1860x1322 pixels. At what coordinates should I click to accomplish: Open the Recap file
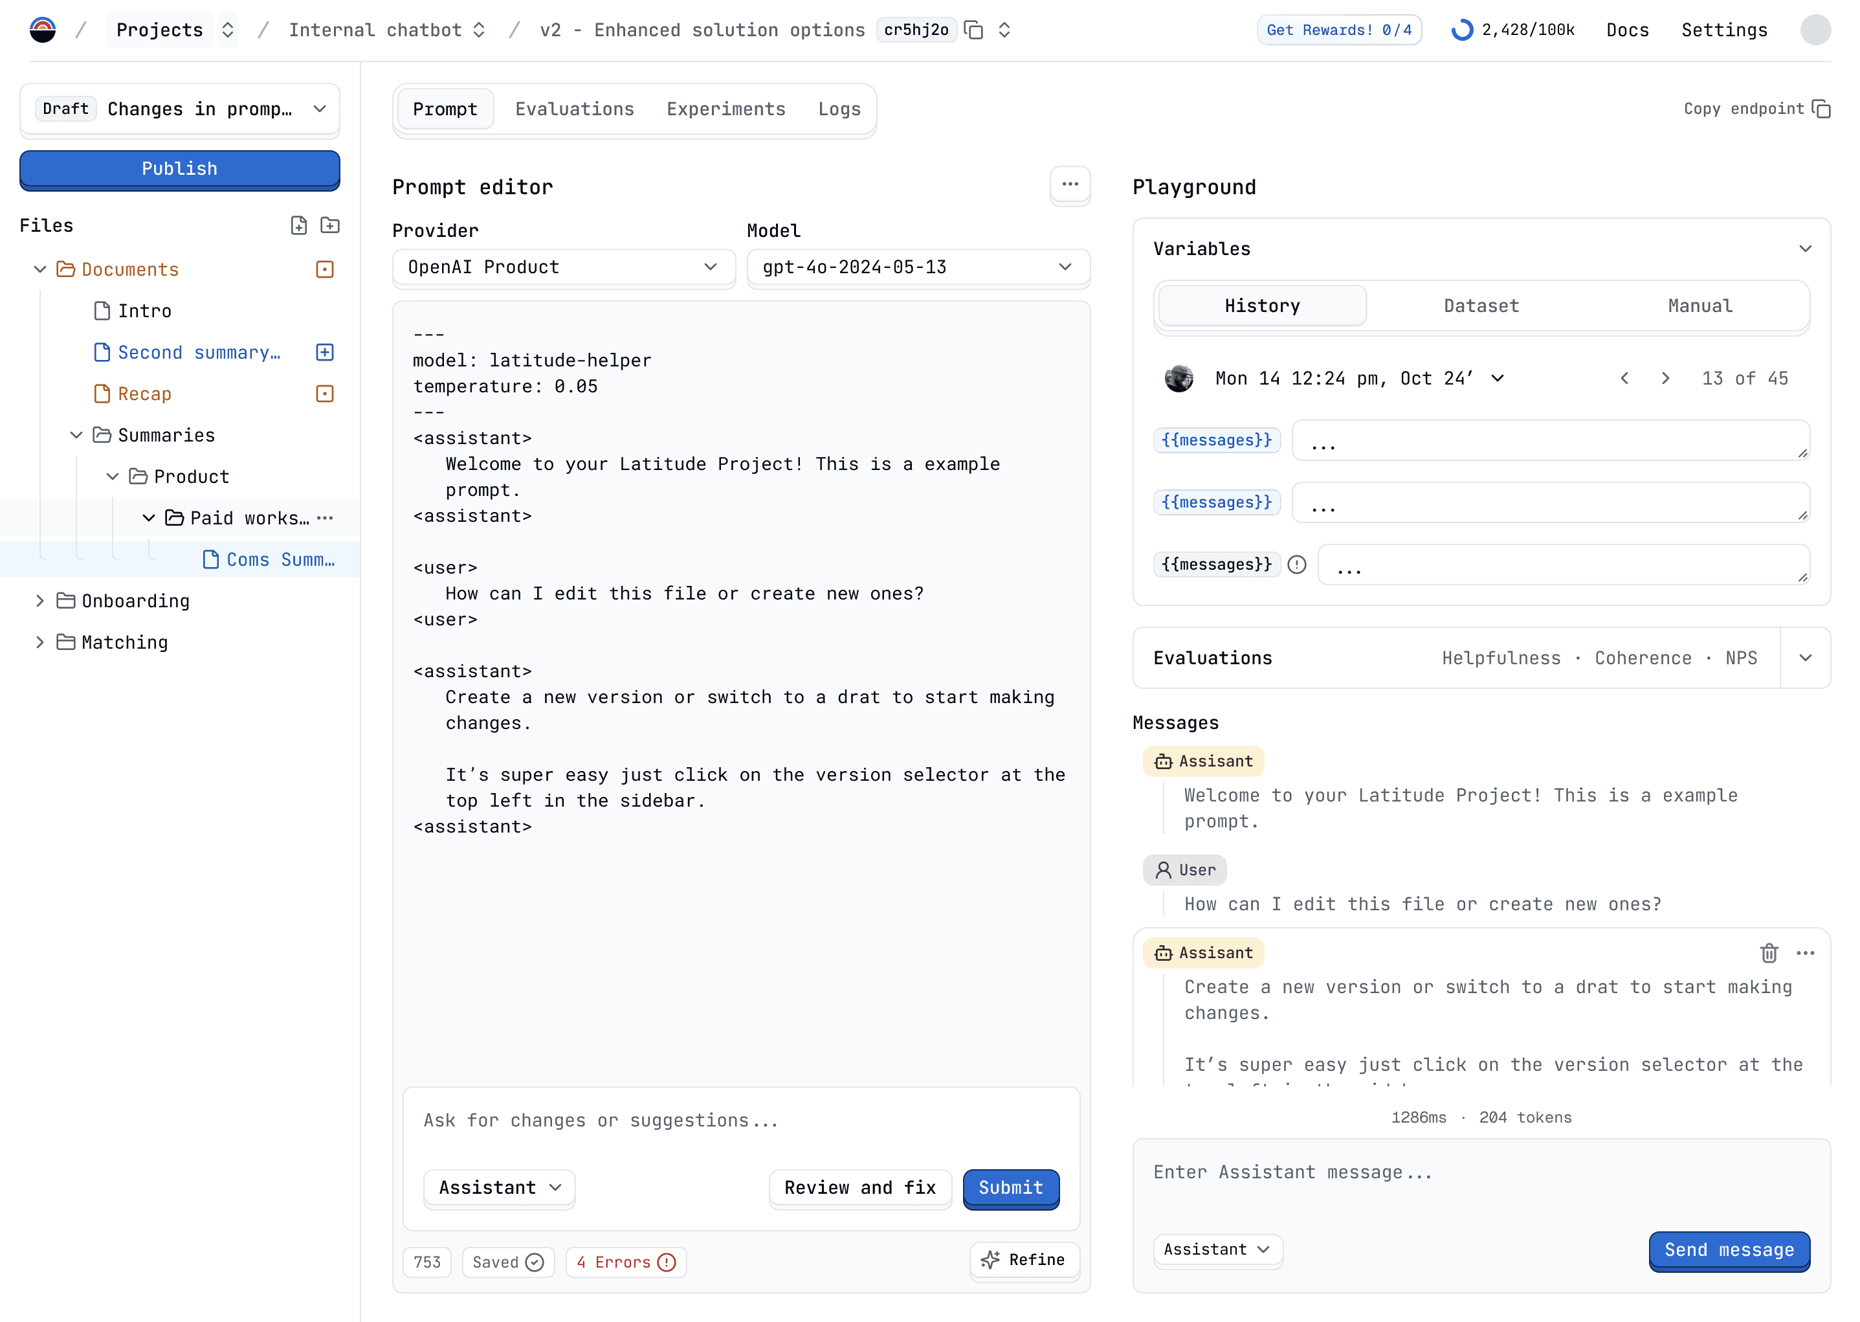[x=133, y=394]
